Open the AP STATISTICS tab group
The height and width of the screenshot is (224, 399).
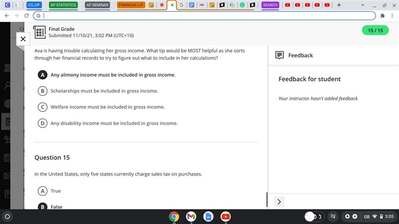click(x=63, y=5)
